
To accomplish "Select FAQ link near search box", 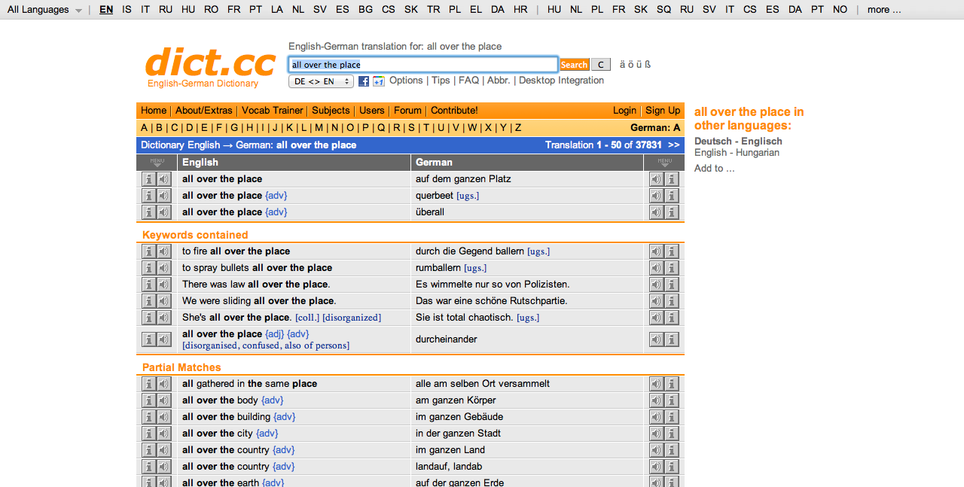I will click(468, 81).
